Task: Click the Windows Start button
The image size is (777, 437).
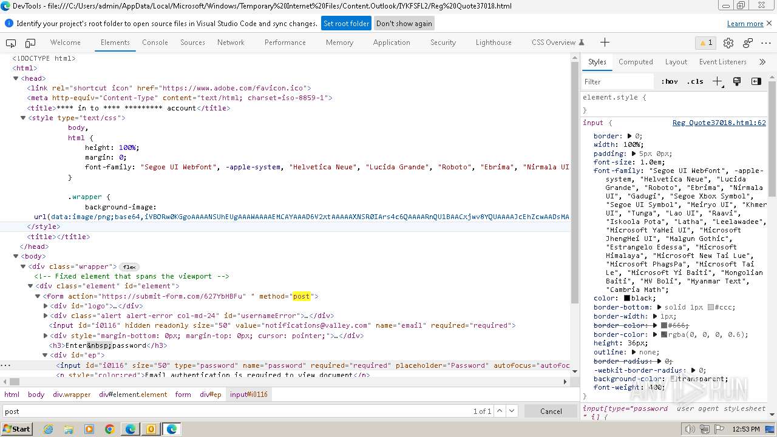Action: coord(16,429)
